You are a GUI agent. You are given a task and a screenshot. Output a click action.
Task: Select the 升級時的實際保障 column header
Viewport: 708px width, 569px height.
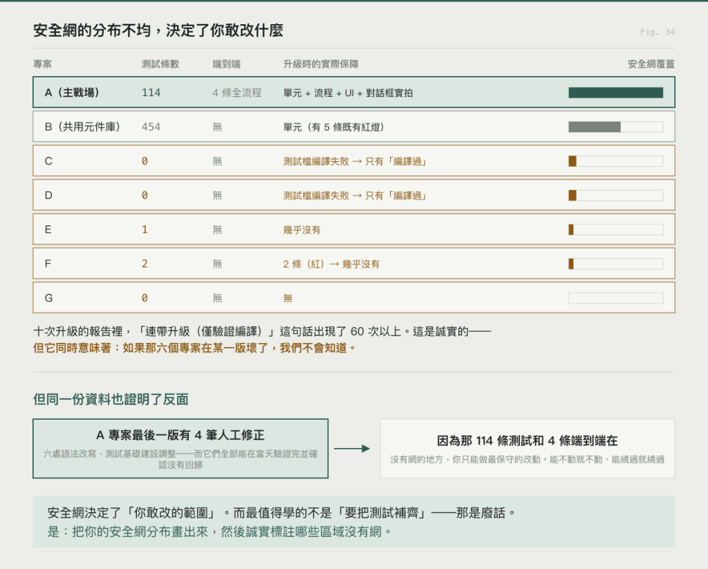(321, 64)
